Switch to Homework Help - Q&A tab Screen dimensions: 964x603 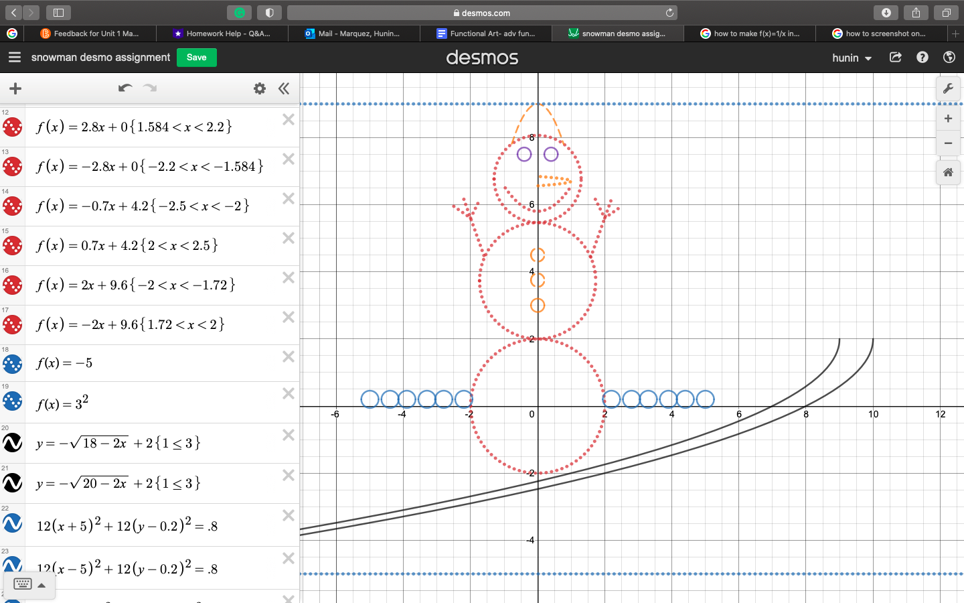[222, 33]
